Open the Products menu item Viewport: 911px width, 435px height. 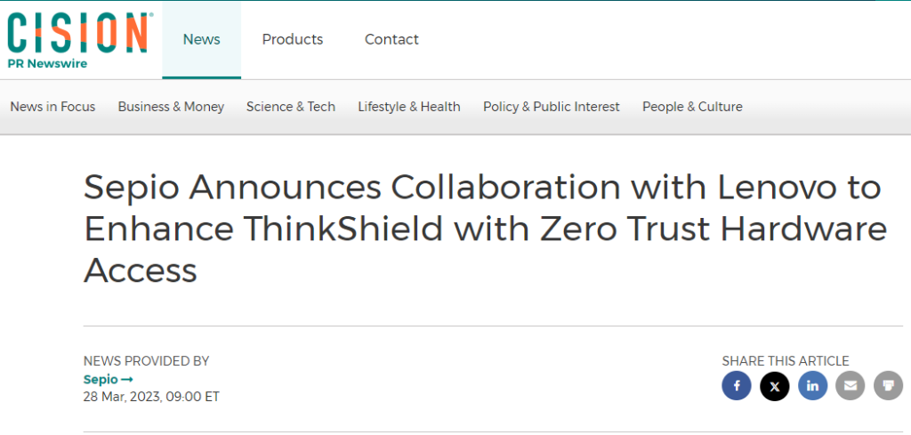click(292, 39)
